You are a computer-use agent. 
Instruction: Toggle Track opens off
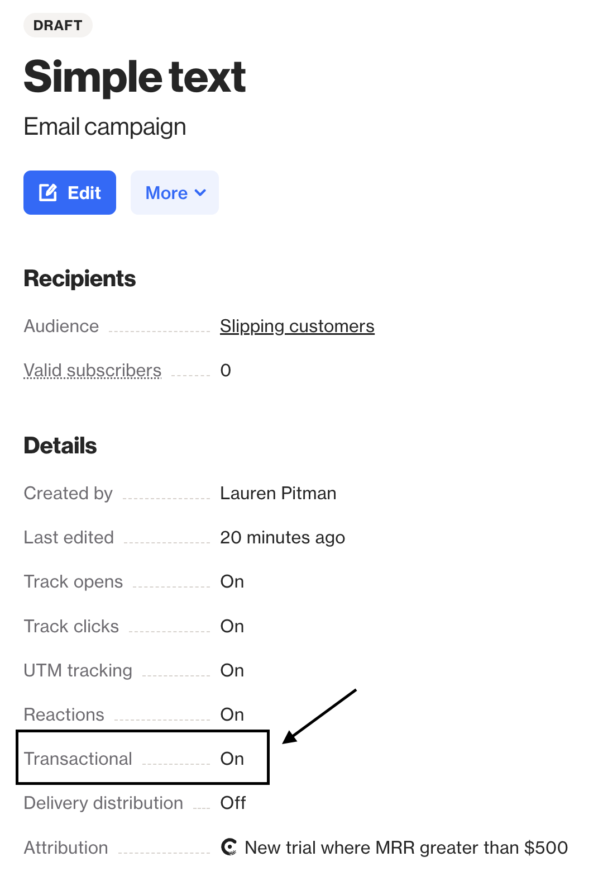(232, 581)
